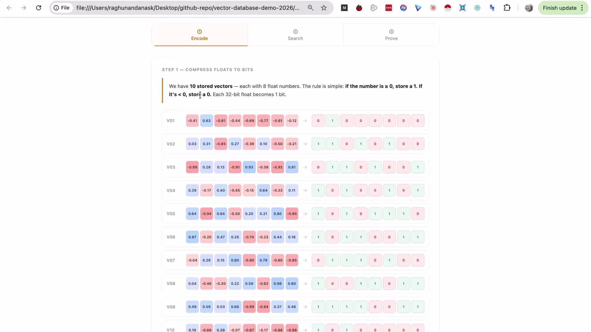Click the arrow in the V09 row
The height and width of the screenshot is (332, 591).
point(305,307)
